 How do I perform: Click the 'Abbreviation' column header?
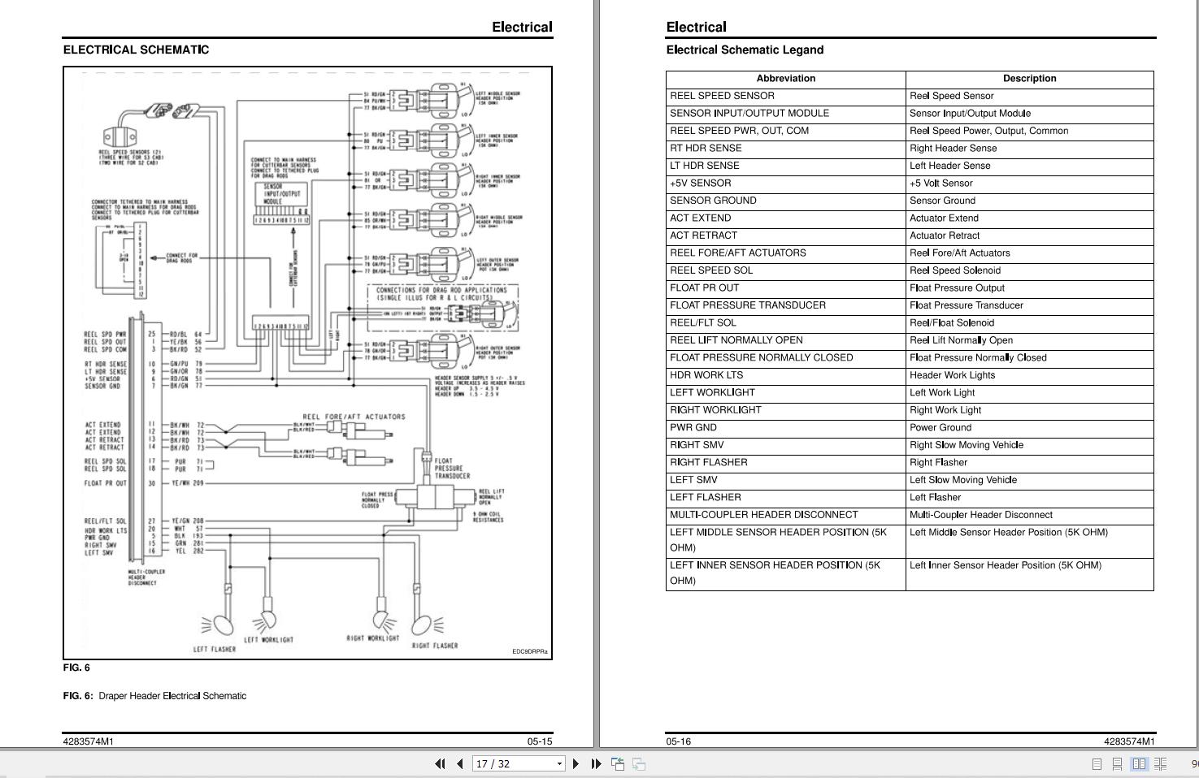(x=786, y=79)
